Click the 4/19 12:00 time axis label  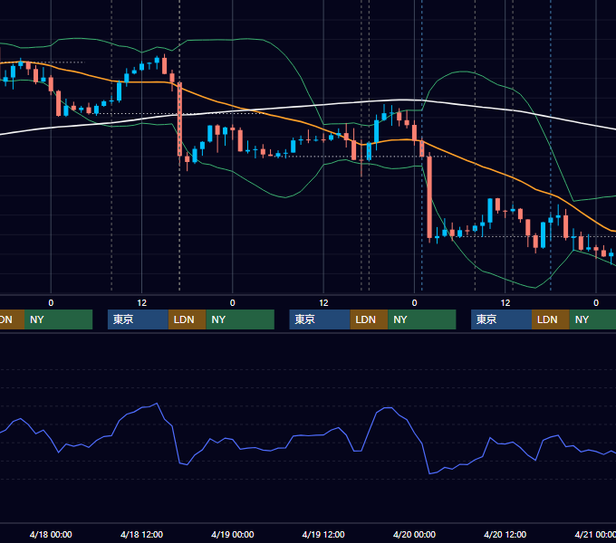(x=323, y=534)
